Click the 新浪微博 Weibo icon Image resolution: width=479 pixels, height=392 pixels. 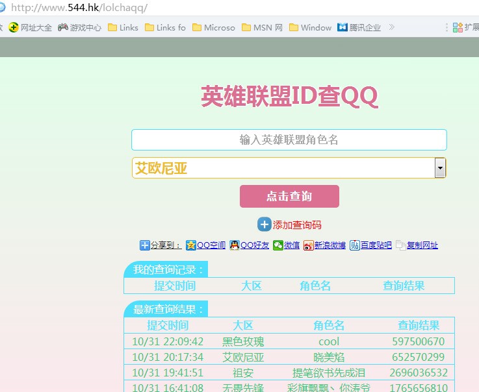(308, 245)
